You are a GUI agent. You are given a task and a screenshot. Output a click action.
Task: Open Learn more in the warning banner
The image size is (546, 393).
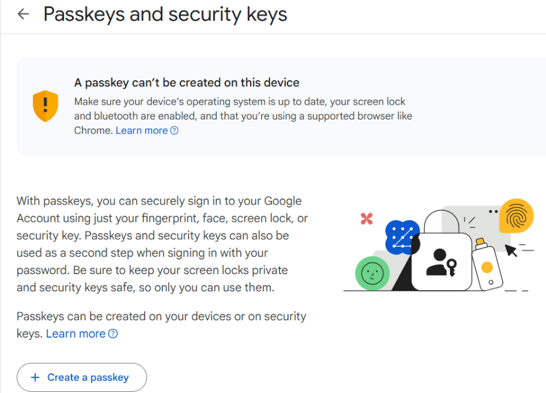point(142,131)
